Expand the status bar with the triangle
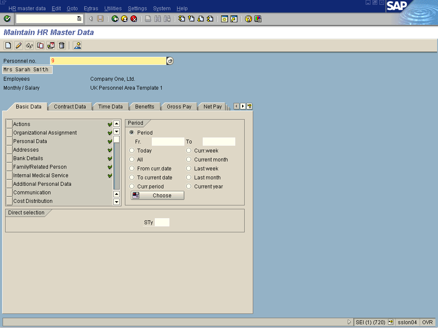Screen dimensions: 438x328 click(349, 322)
